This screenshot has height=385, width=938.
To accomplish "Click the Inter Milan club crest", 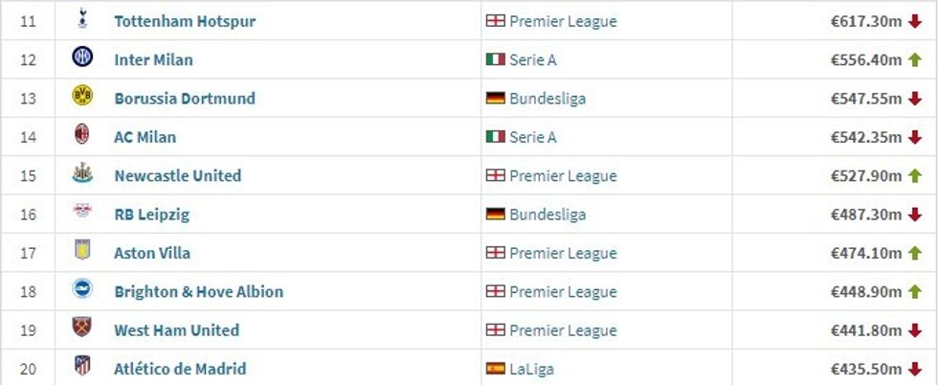I will coord(82,57).
